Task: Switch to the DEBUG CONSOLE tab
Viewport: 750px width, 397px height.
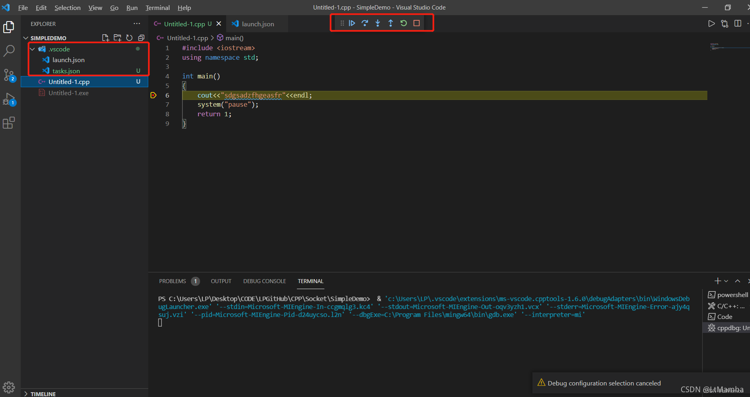Action: (265, 281)
